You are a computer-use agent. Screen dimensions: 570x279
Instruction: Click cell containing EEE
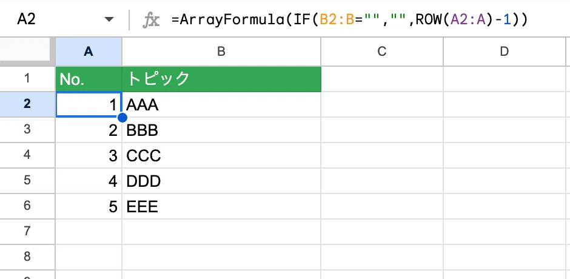[221, 206]
